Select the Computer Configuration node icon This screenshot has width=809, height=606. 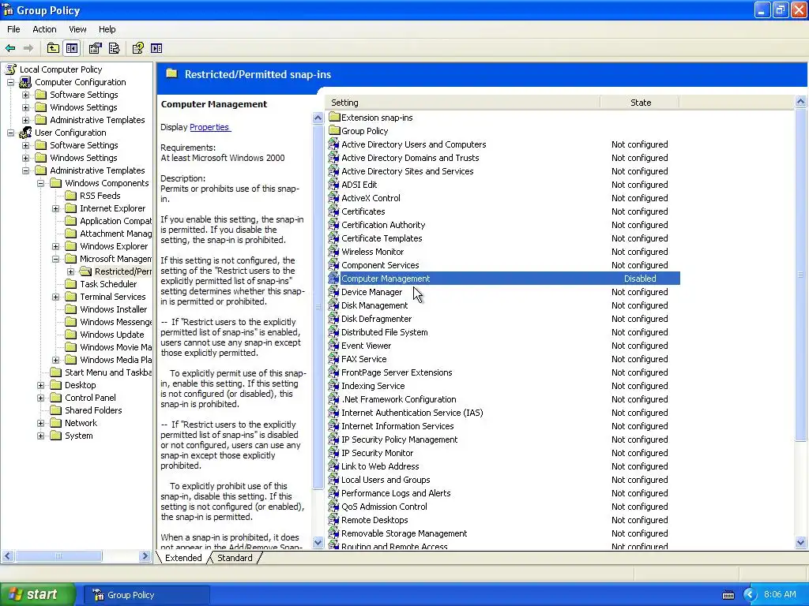(x=25, y=82)
